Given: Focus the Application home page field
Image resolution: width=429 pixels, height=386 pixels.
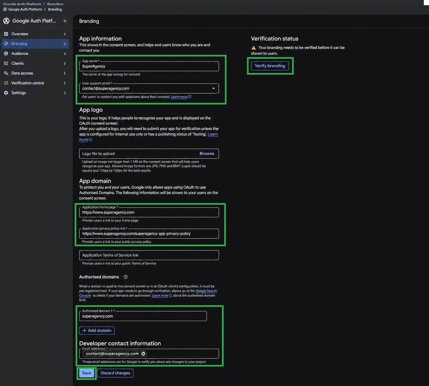Looking at the screenshot, I should (x=149, y=212).
